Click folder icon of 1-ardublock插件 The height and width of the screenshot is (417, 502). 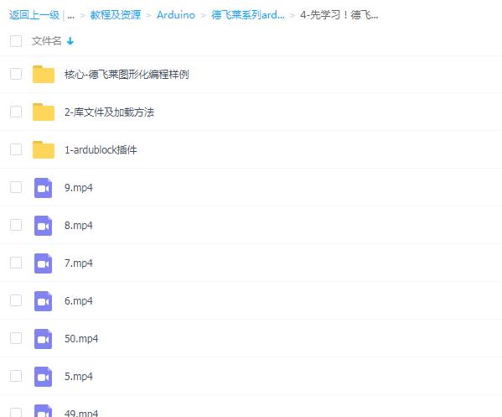(x=44, y=149)
